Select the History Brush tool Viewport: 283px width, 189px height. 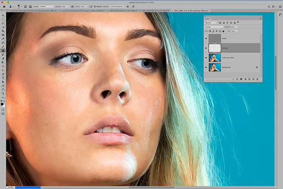coord(3,54)
